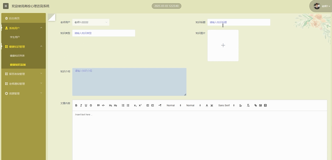The height and width of the screenshot is (160, 332).
Task: Open 健康知识列表 in the sidebar
Action: 17,56
